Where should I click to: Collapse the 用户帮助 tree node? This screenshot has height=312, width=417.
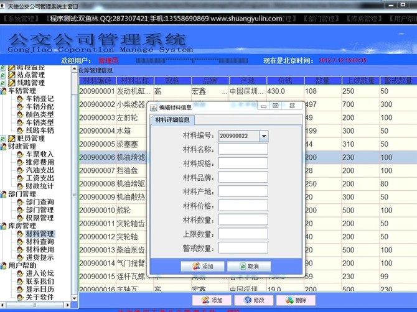(x=3, y=266)
